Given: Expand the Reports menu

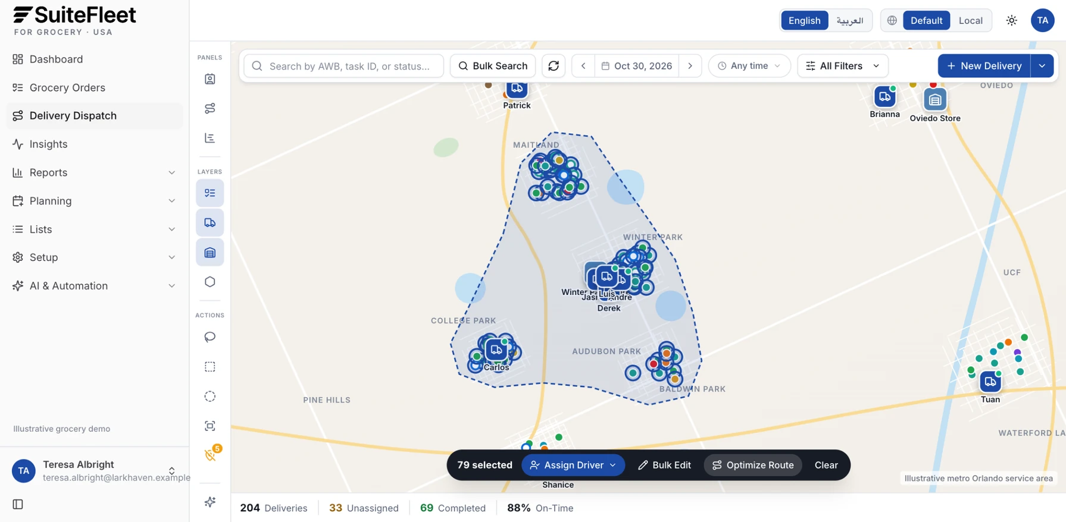Looking at the screenshot, I should coord(95,172).
